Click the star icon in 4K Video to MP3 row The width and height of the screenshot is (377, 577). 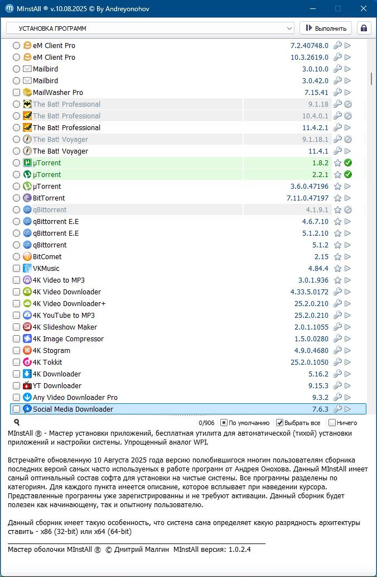click(337, 280)
